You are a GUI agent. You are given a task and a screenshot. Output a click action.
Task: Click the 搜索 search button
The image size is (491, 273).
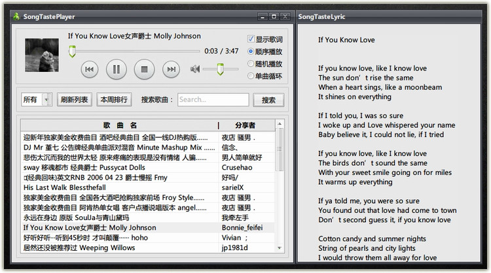[x=268, y=100]
